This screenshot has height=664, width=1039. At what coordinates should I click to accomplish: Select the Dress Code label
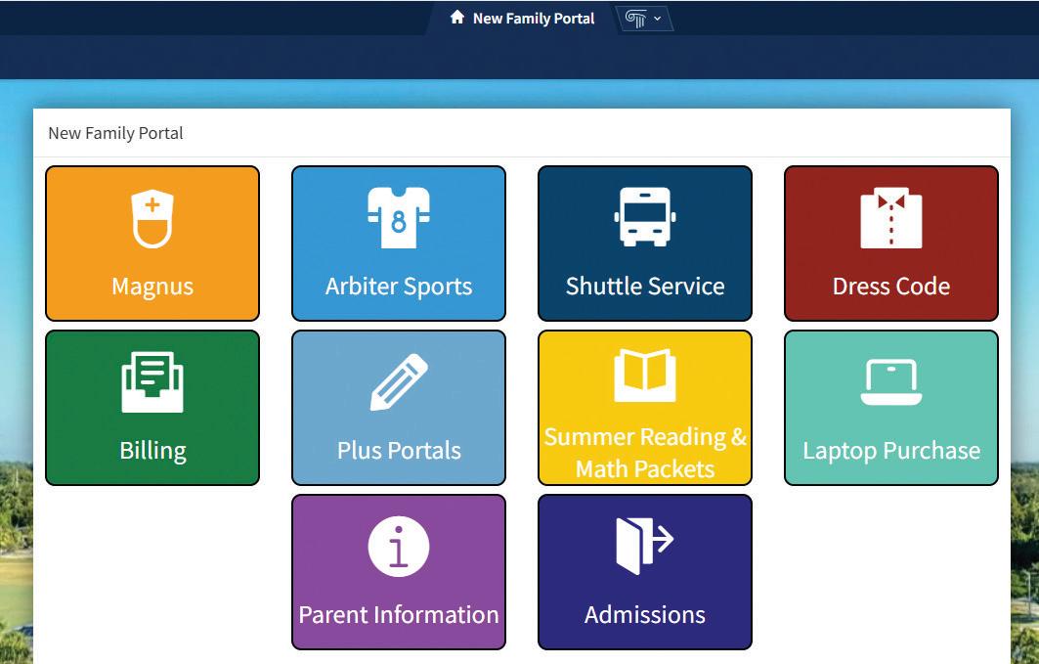pyautogui.click(x=891, y=286)
